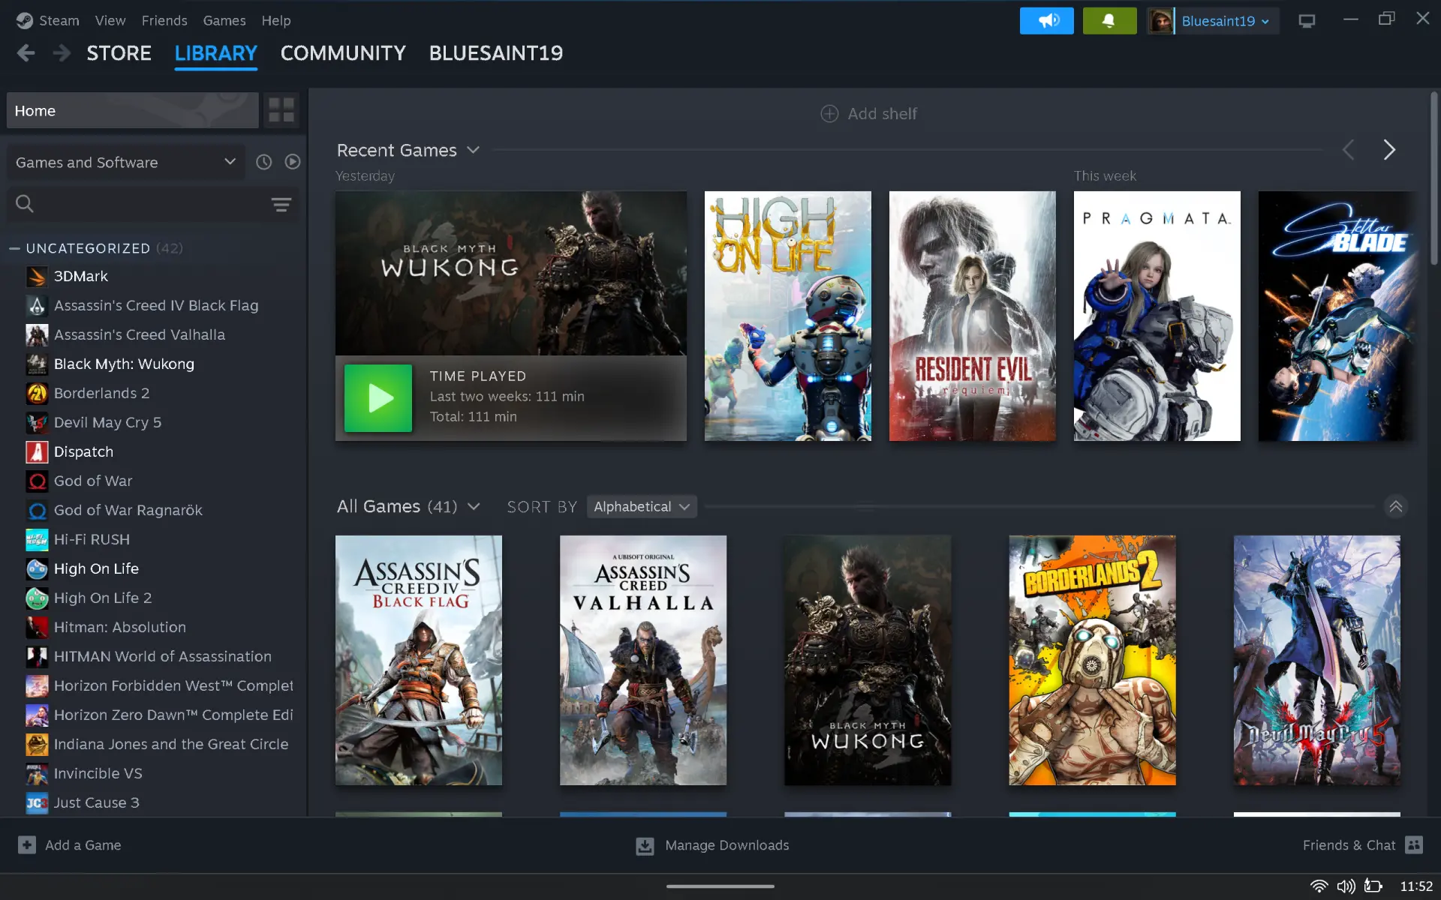Open the Games and Software dropdown
This screenshot has height=900, width=1441.
125,162
